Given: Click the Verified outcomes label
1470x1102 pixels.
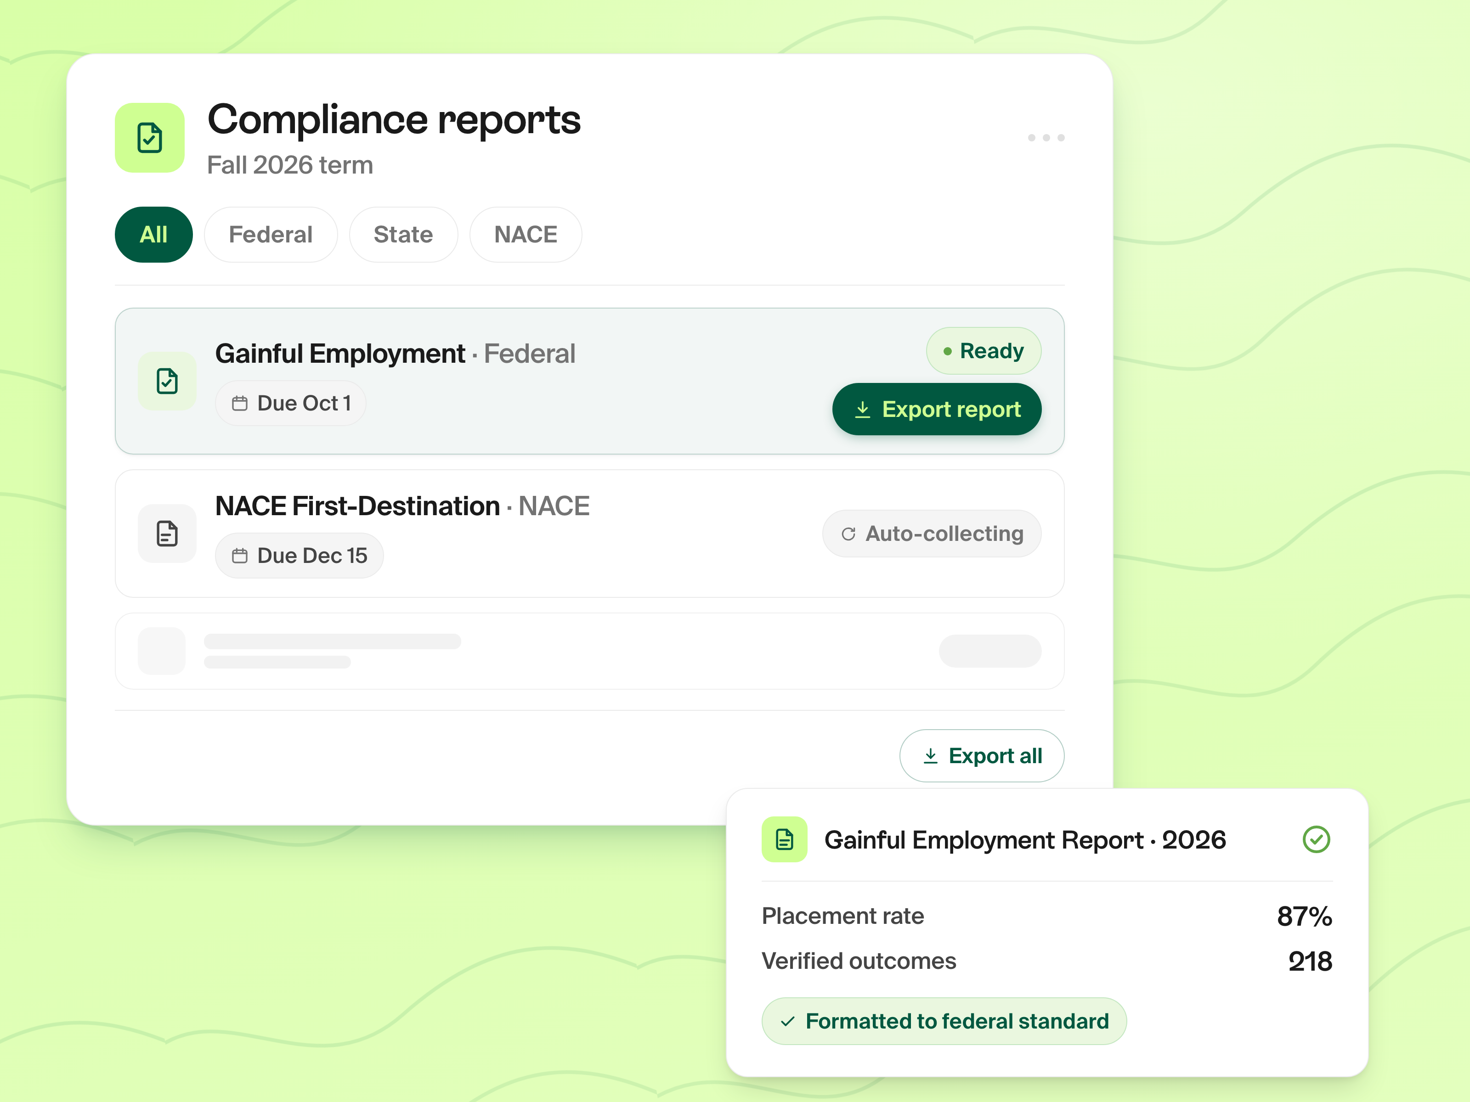Looking at the screenshot, I should click(859, 961).
